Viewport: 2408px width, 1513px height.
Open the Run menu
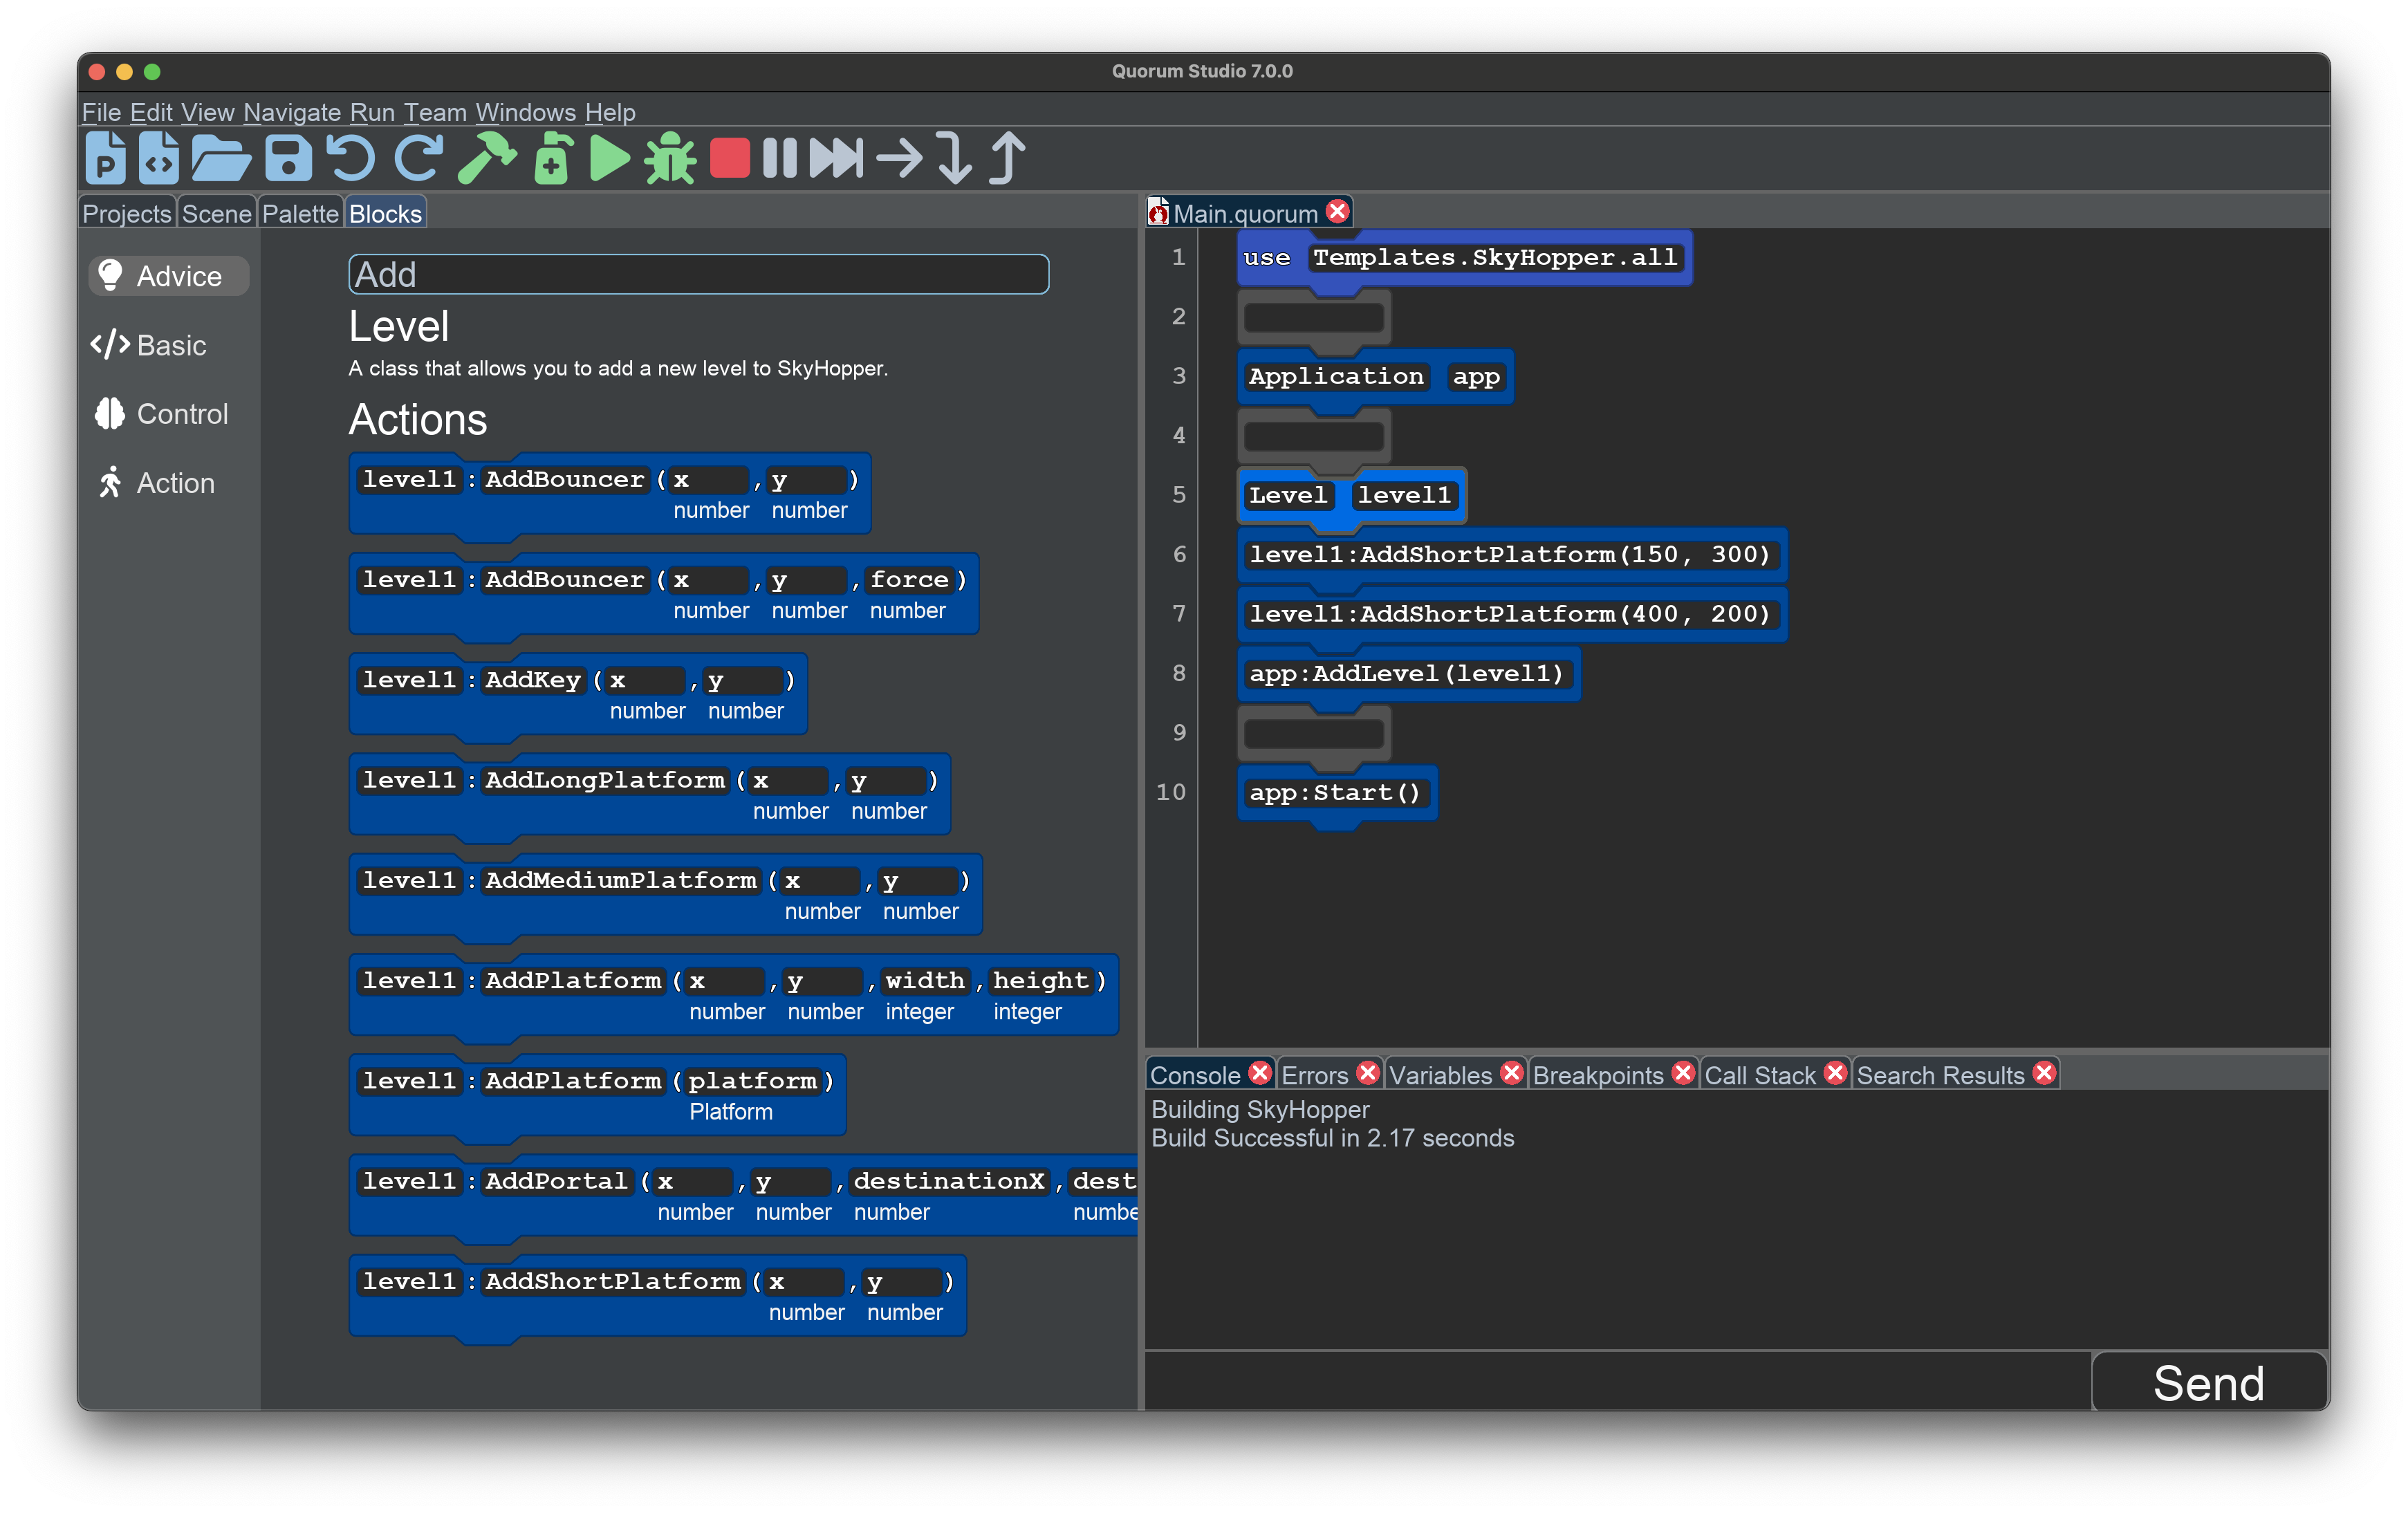pos(372,112)
